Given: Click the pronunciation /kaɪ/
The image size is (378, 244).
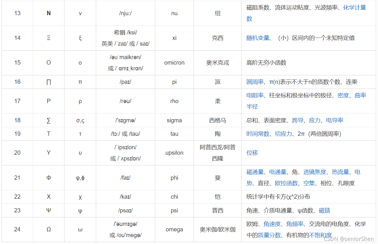Looking at the screenshot, I should pos(125,197).
